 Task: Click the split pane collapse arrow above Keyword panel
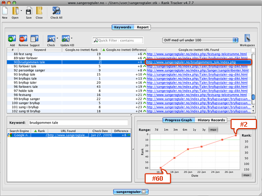(x=131, y=115)
